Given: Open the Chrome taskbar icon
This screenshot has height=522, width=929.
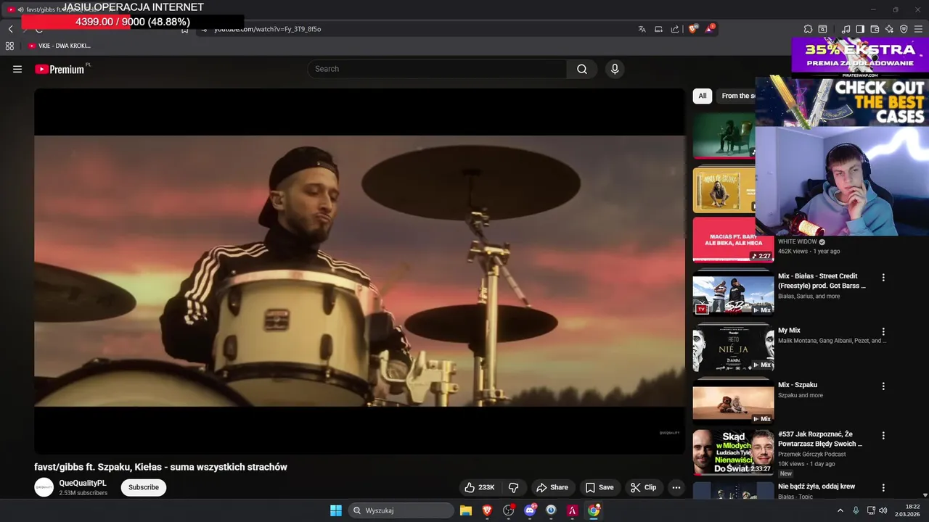Looking at the screenshot, I should pyautogui.click(x=594, y=510).
